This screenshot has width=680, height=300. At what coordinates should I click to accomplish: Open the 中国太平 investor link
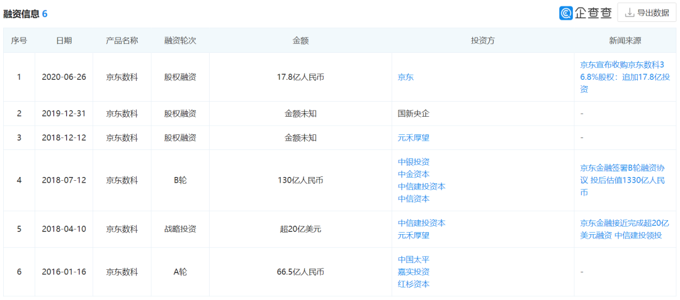[x=414, y=260]
